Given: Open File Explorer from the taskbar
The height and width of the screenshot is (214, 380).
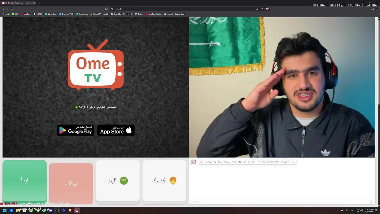Looking at the screenshot, I should (18, 210).
